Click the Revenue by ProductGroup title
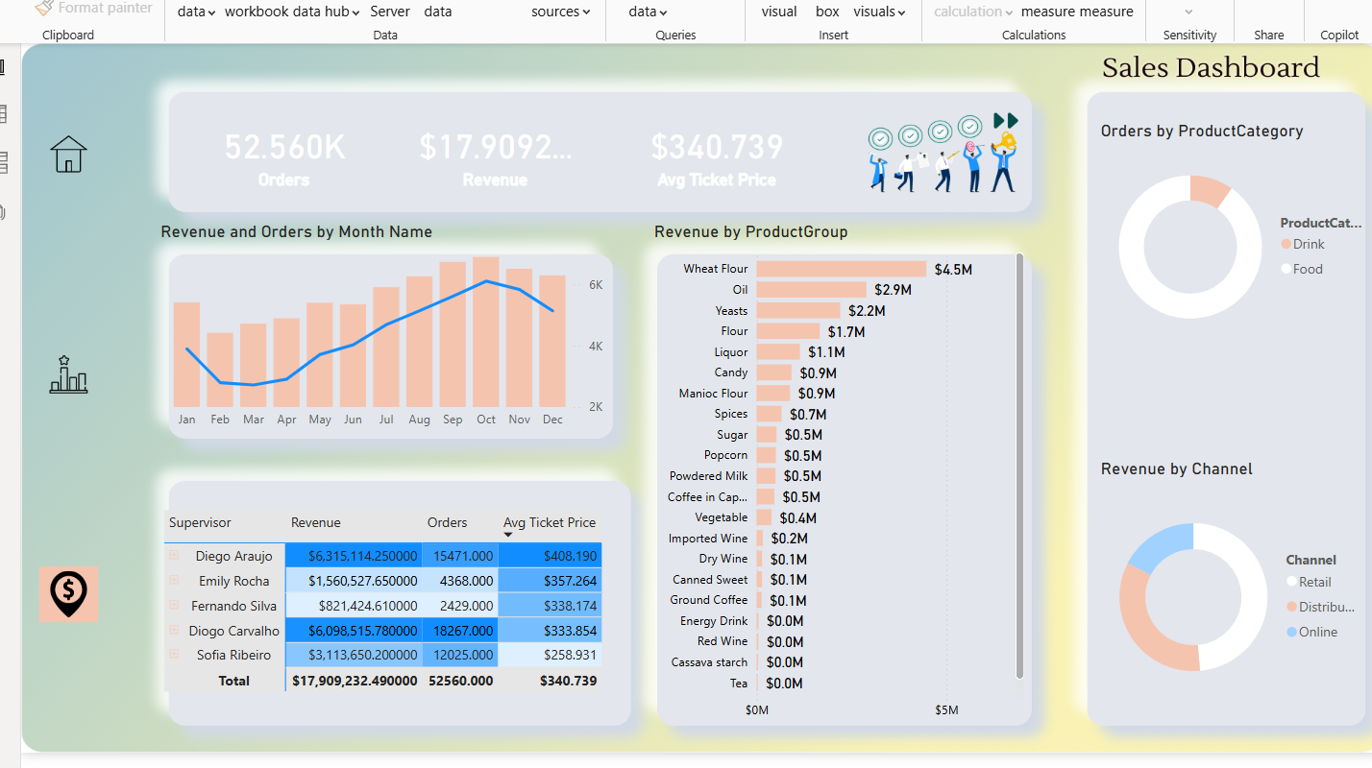Image resolution: width=1372 pixels, height=768 pixels. (x=751, y=231)
